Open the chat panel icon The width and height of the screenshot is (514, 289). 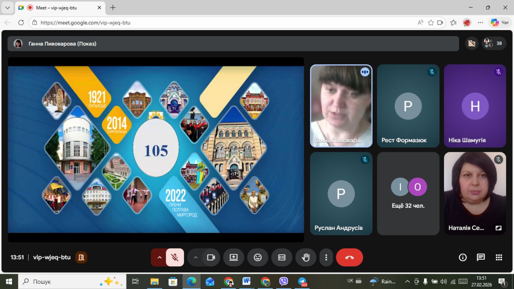point(481,258)
